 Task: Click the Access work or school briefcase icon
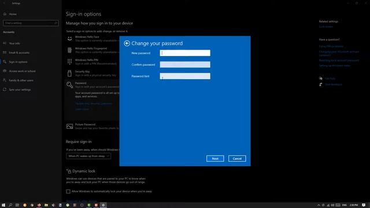click(5, 71)
